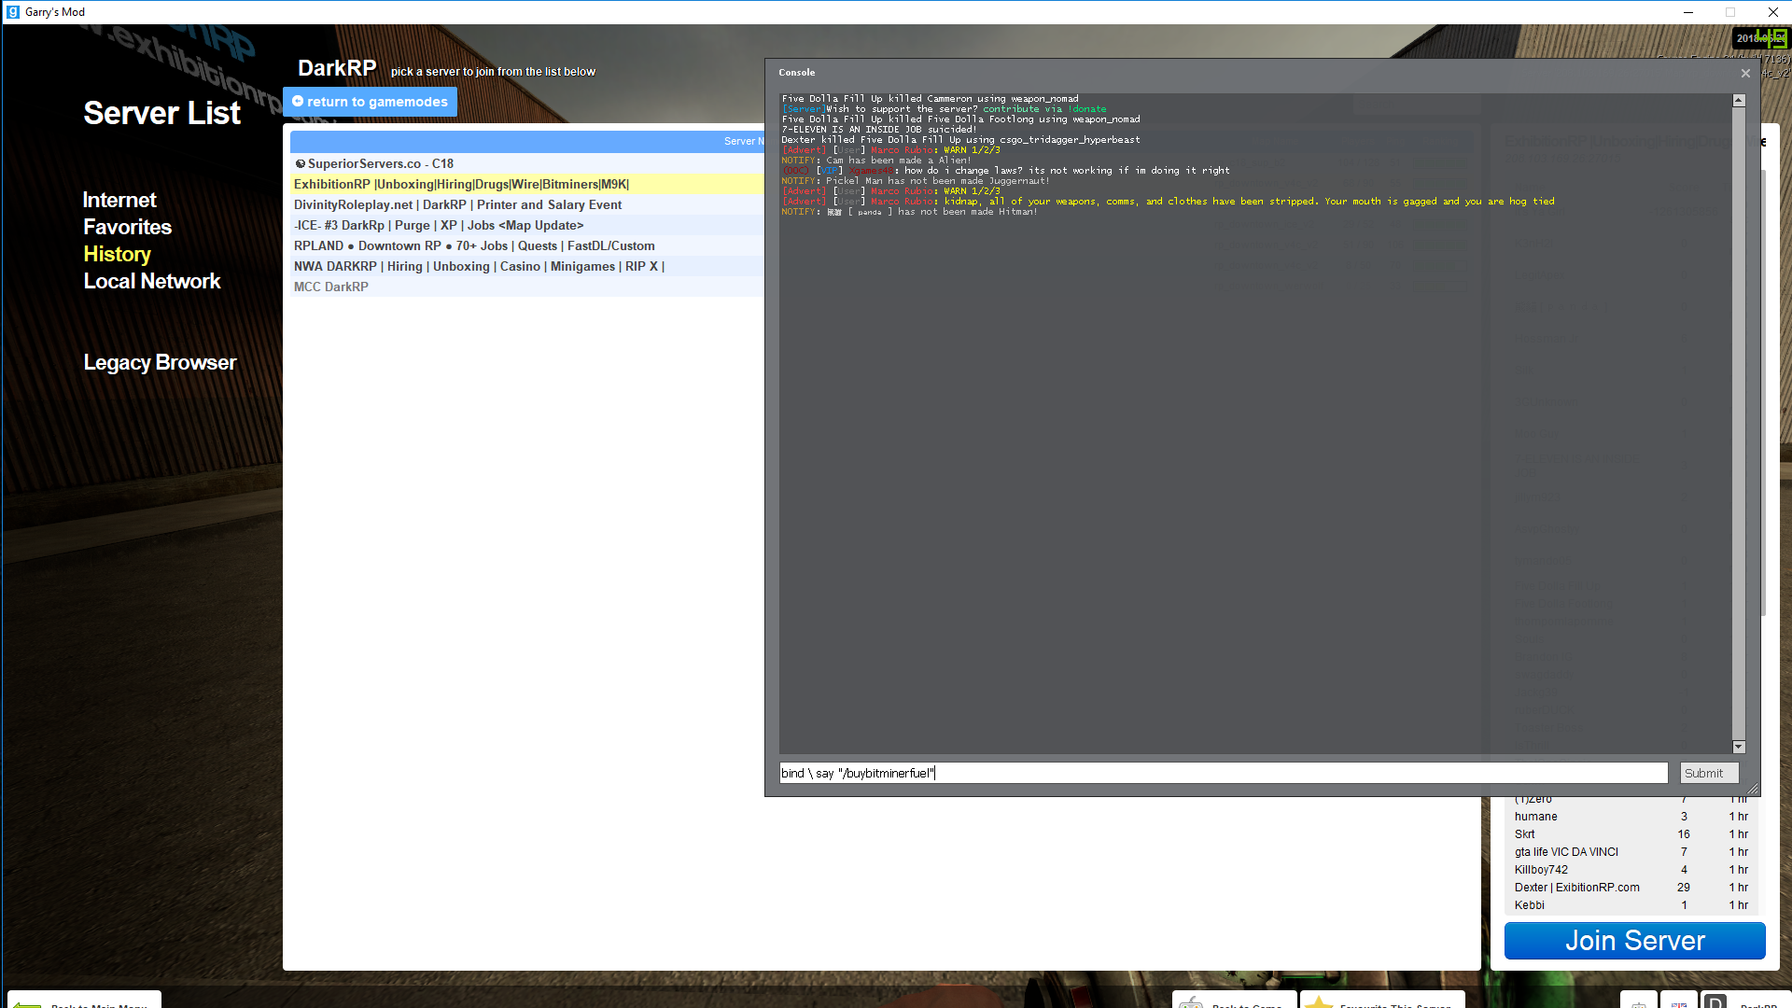The width and height of the screenshot is (1792, 1008).
Task: Select the History server category
Action: click(117, 254)
